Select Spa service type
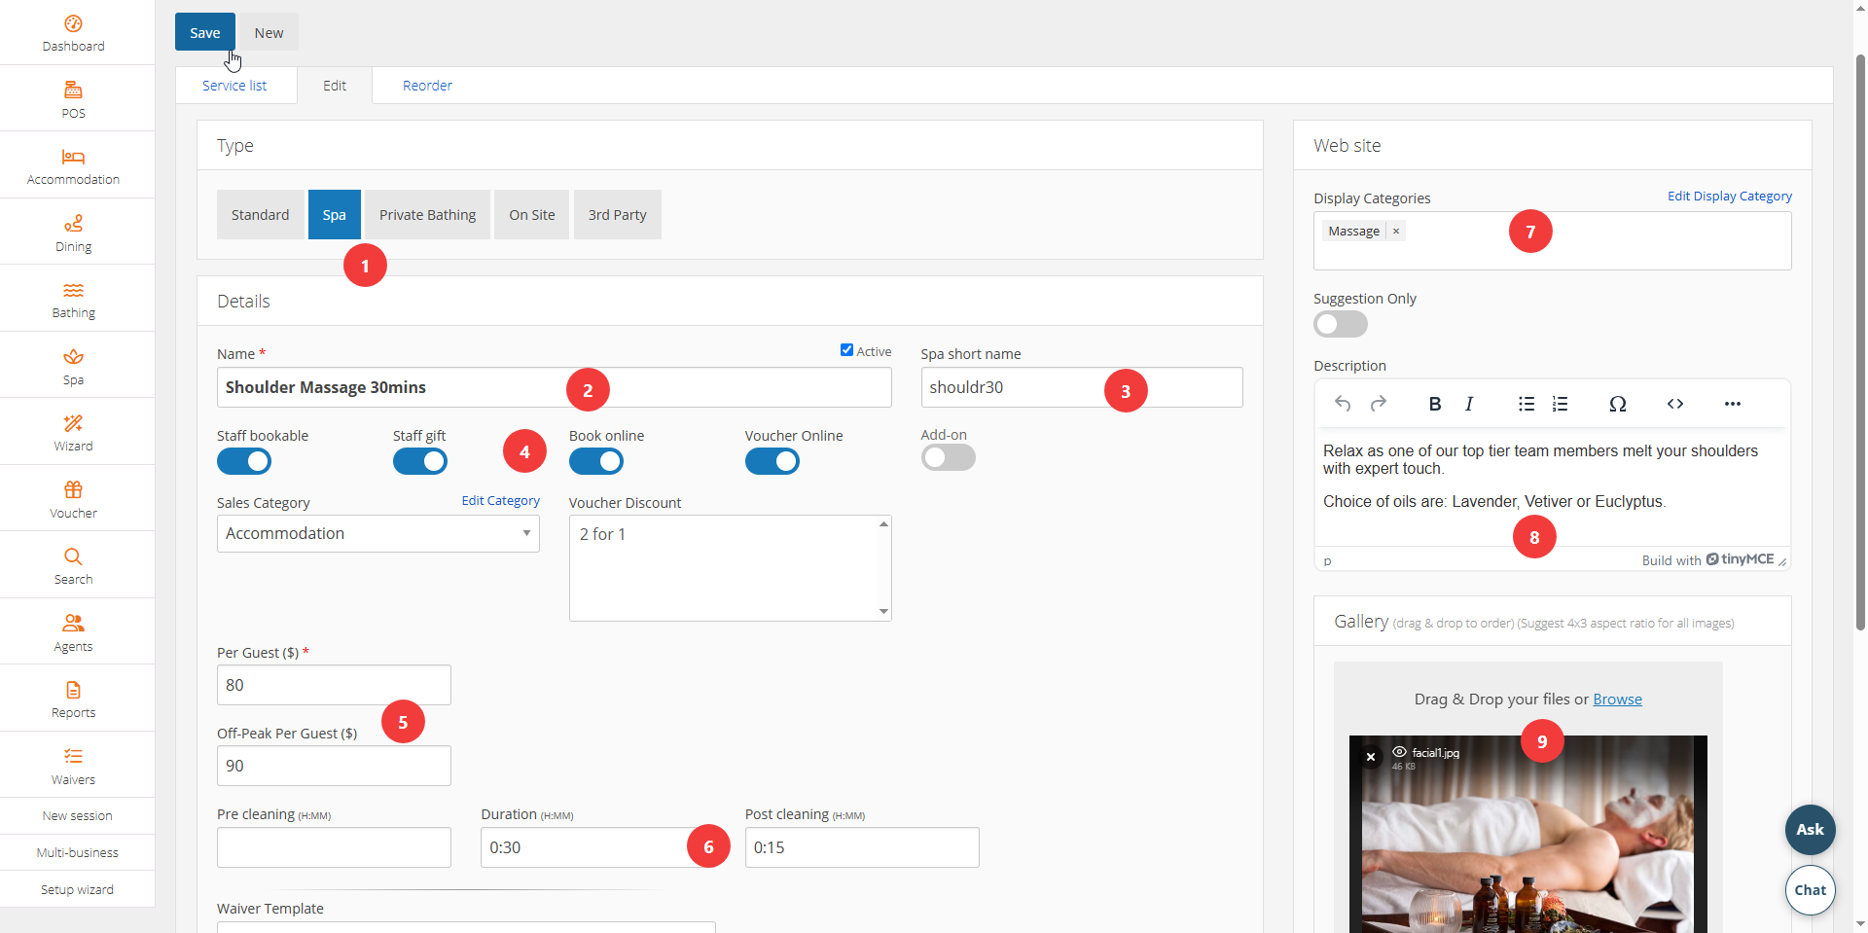Screen dimensions: 1868x933 click(335, 215)
